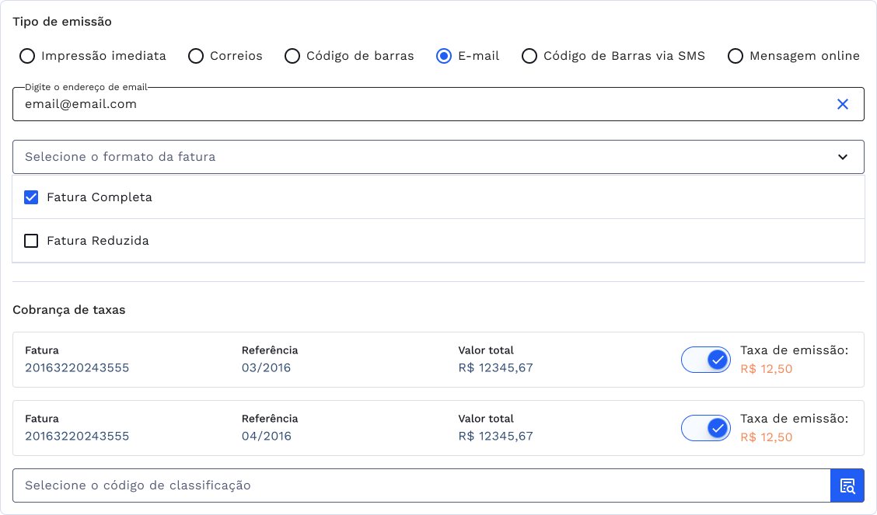The width and height of the screenshot is (877, 515).
Task: Select the Código de barras radio button
Action: 292,56
